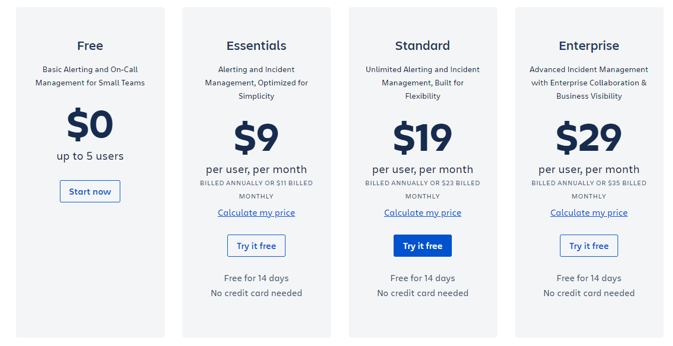The height and width of the screenshot is (346, 673).
Task: Select the $29 price amount
Action: [589, 138]
